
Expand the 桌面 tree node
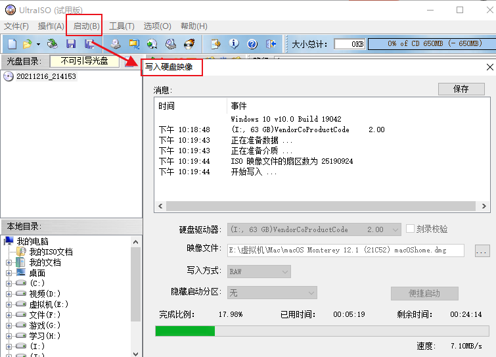[9, 273]
